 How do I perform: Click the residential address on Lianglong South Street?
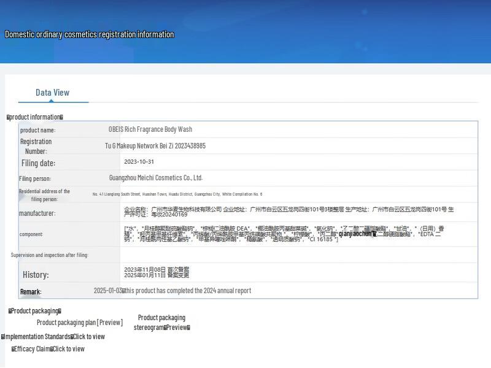pos(177,194)
